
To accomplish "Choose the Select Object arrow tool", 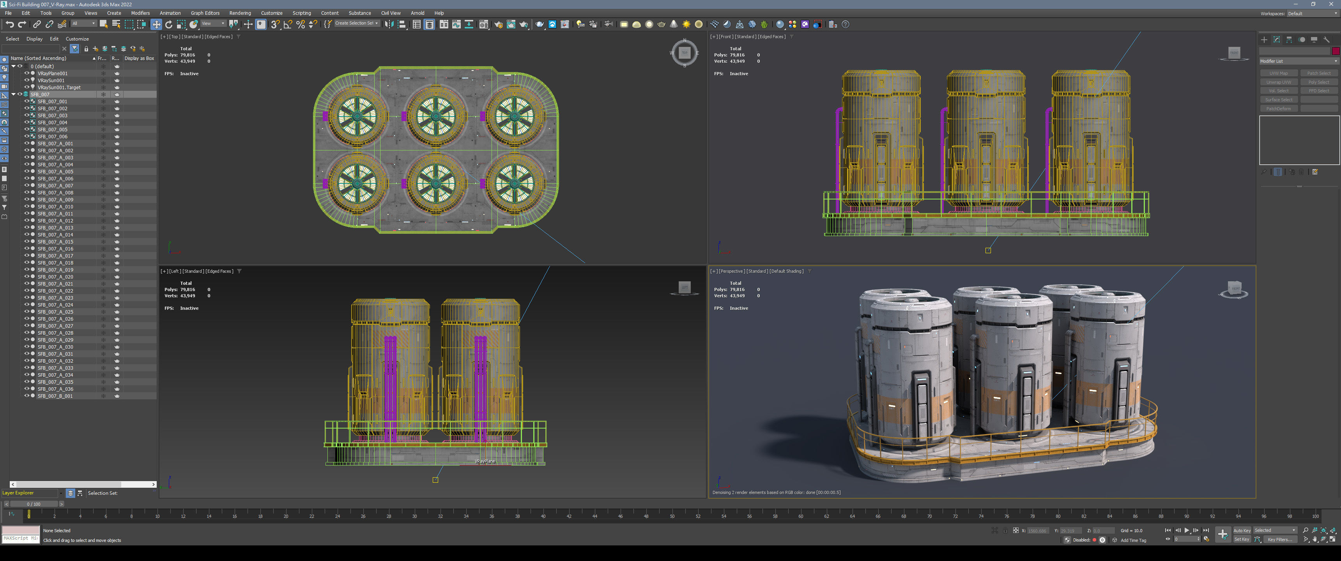I will click(103, 24).
